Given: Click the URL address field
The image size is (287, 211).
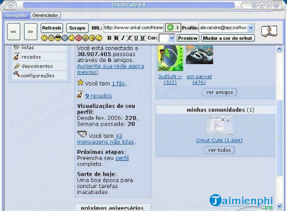Looking at the screenshot, I should [134, 28].
